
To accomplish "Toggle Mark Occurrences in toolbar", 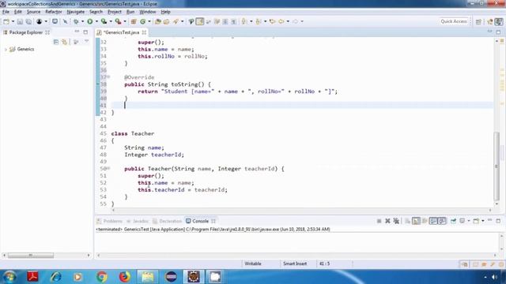I will coord(200,21).
